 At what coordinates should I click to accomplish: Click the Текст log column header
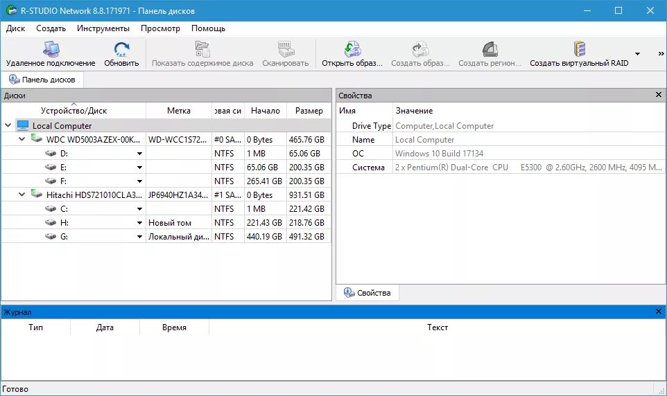click(x=438, y=327)
